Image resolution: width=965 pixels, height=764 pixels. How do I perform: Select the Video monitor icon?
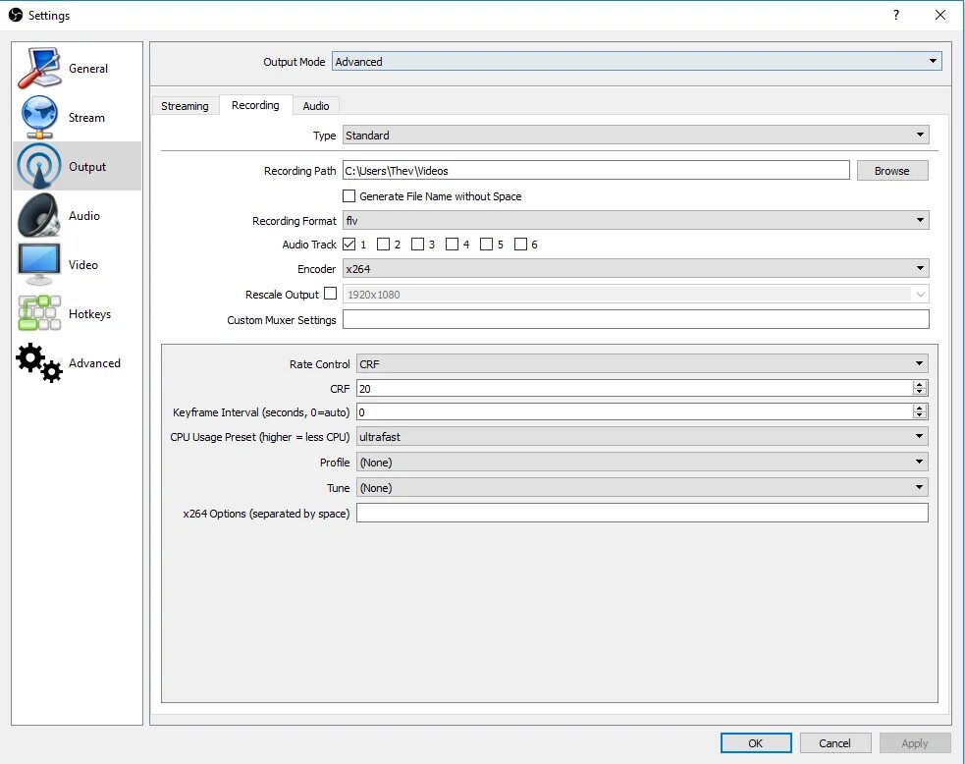click(38, 264)
